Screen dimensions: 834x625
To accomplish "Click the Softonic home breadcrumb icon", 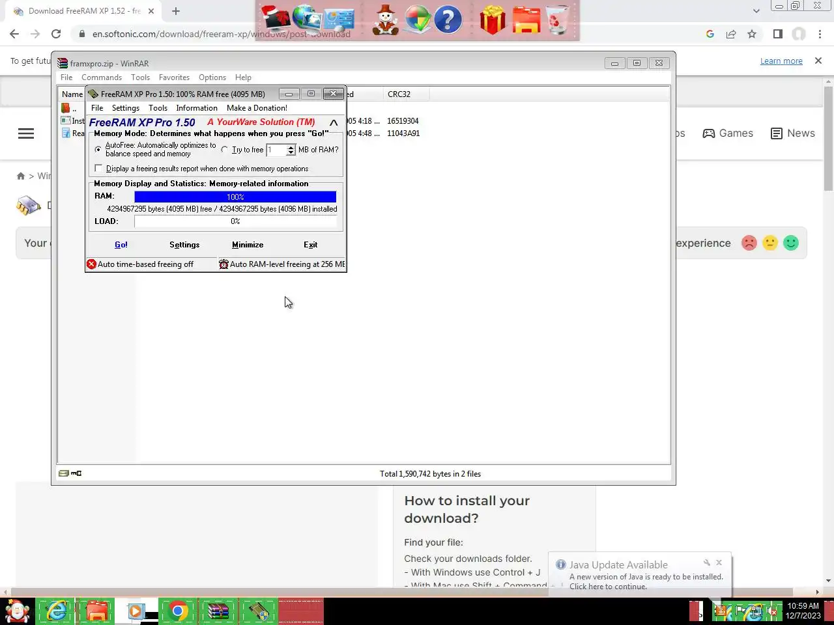I will pyautogui.click(x=21, y=176).
